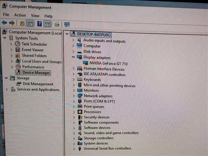Expand the Storage controllers category

[74, 139]
